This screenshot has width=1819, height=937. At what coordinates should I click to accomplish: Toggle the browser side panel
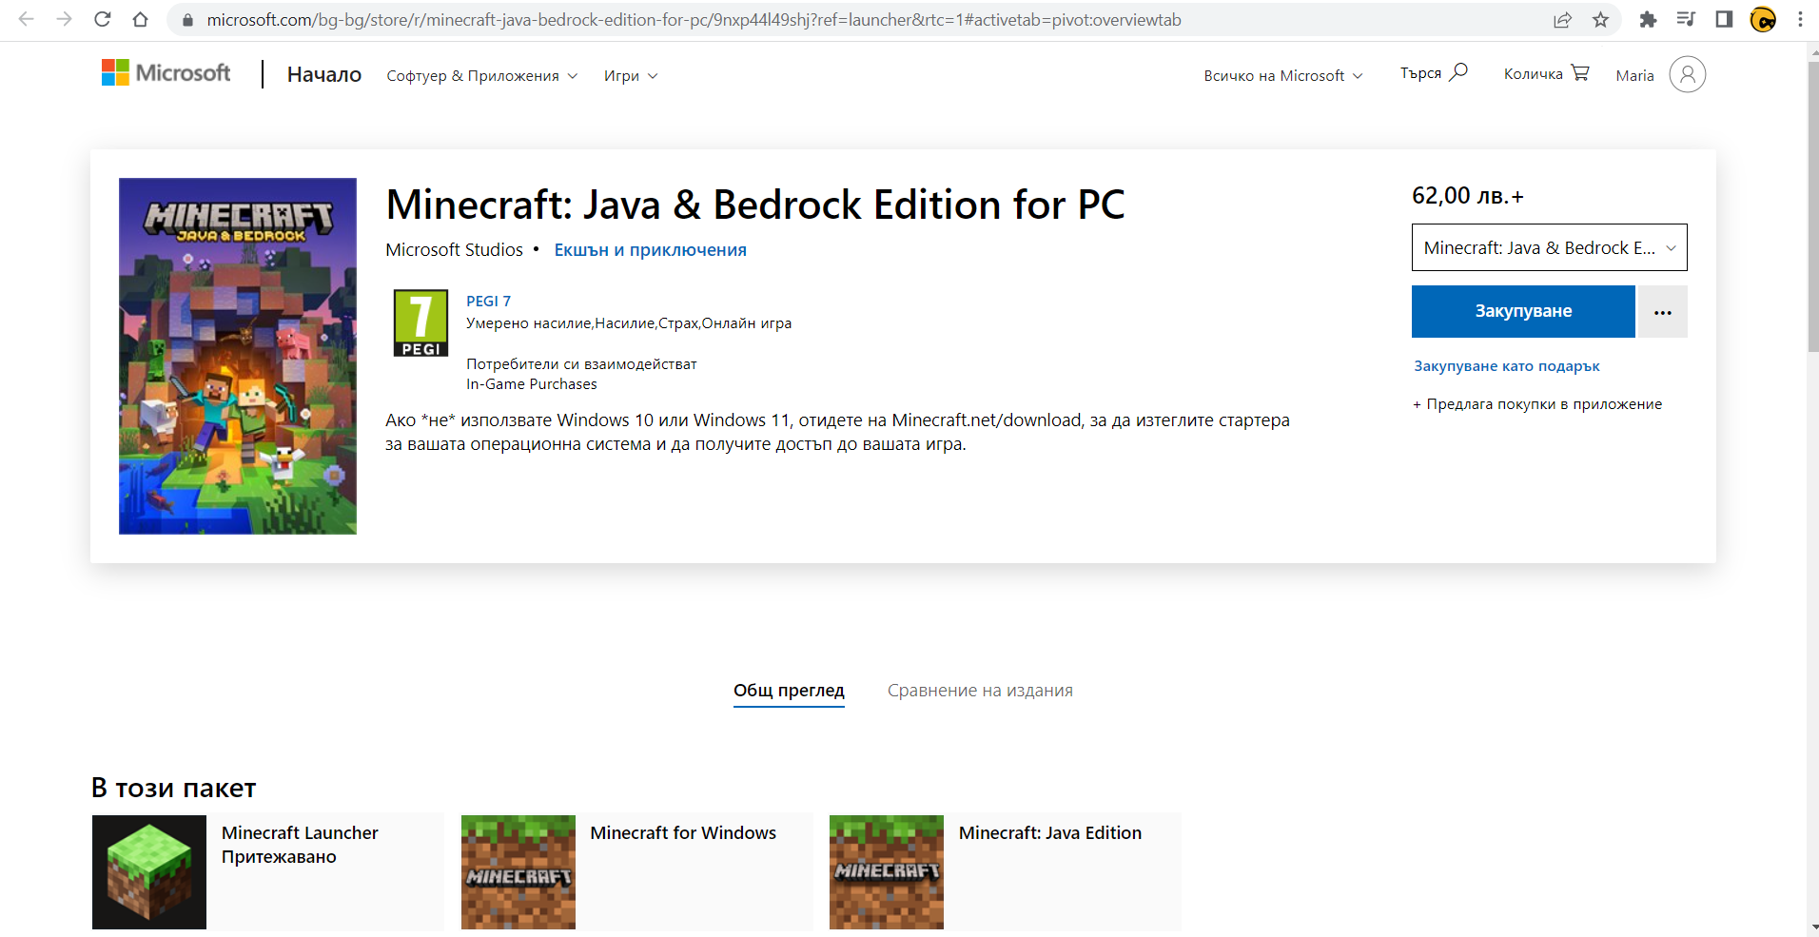pyautogui.click(x=1724, y=20)
